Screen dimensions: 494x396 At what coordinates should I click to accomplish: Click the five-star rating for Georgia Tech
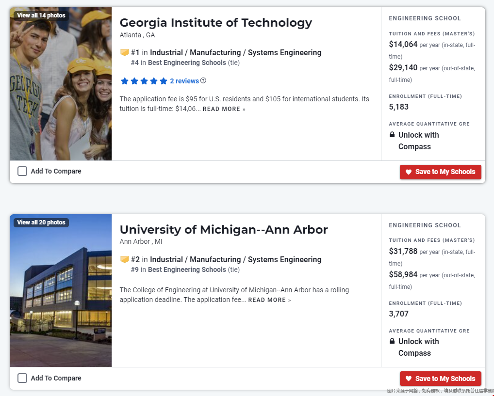point(144,81)
